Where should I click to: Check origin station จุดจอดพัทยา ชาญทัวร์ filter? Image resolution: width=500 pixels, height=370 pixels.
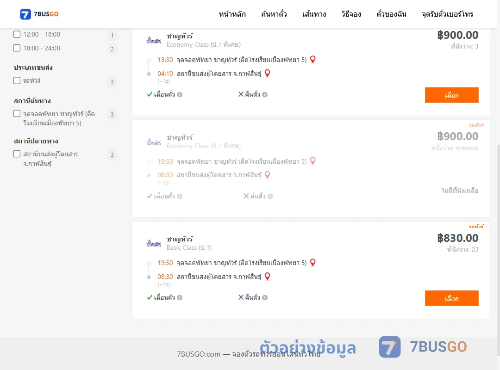(17, 113)
